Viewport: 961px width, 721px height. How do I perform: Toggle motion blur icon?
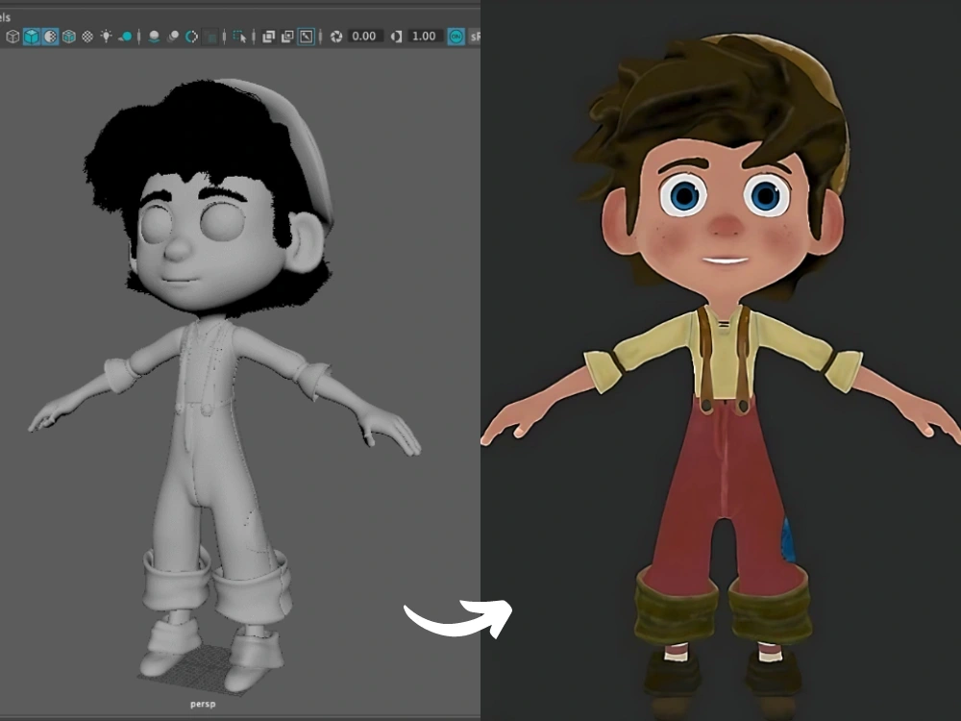[173, 37]
